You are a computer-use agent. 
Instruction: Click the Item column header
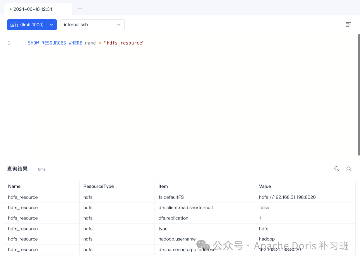[205, 187]
